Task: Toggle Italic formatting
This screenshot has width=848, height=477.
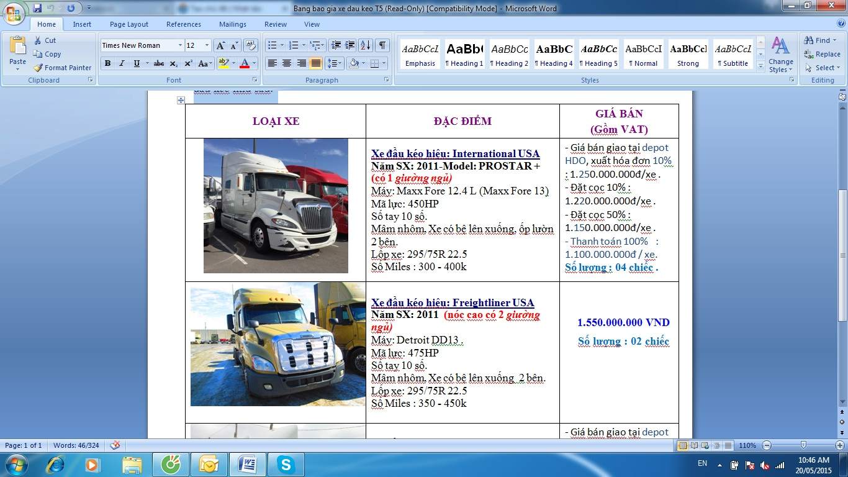Action: (x=122, y=63)
